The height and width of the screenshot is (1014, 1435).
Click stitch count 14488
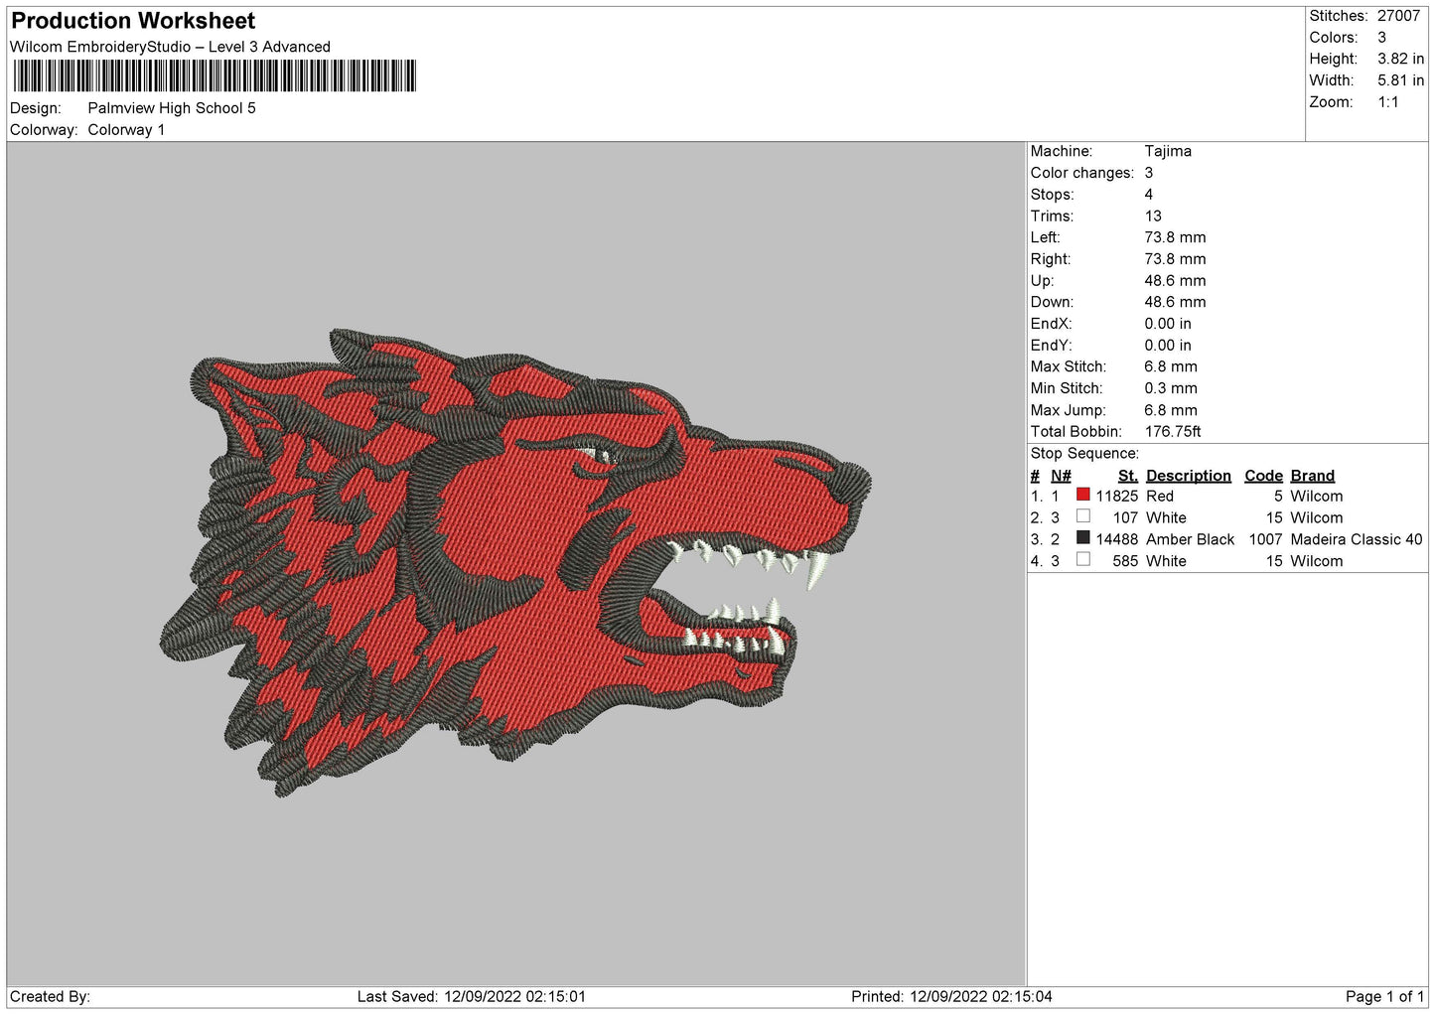tap(1116, 539)
